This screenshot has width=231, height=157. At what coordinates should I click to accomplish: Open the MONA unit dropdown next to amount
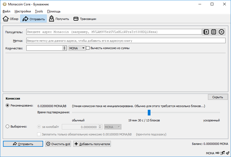(77, 48)
